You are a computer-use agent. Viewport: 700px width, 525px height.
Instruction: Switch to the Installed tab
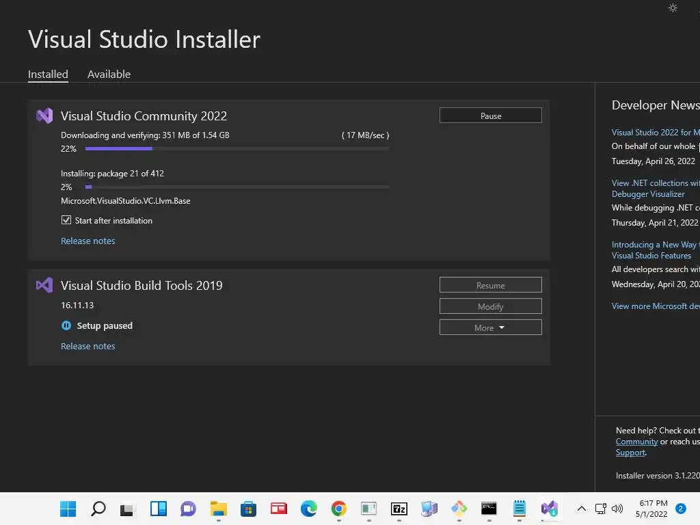49,74
